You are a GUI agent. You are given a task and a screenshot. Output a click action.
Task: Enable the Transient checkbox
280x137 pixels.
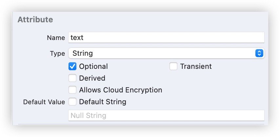[x=173, y=66]
